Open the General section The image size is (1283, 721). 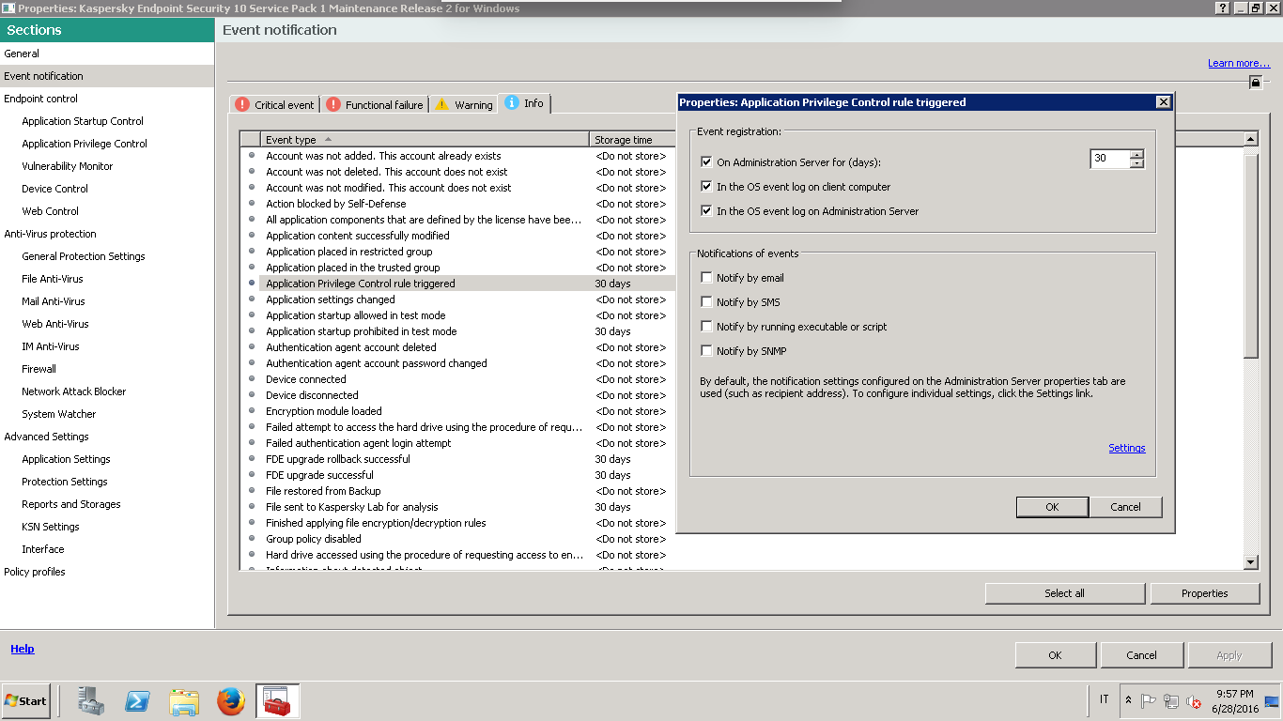tap(107, 54)
